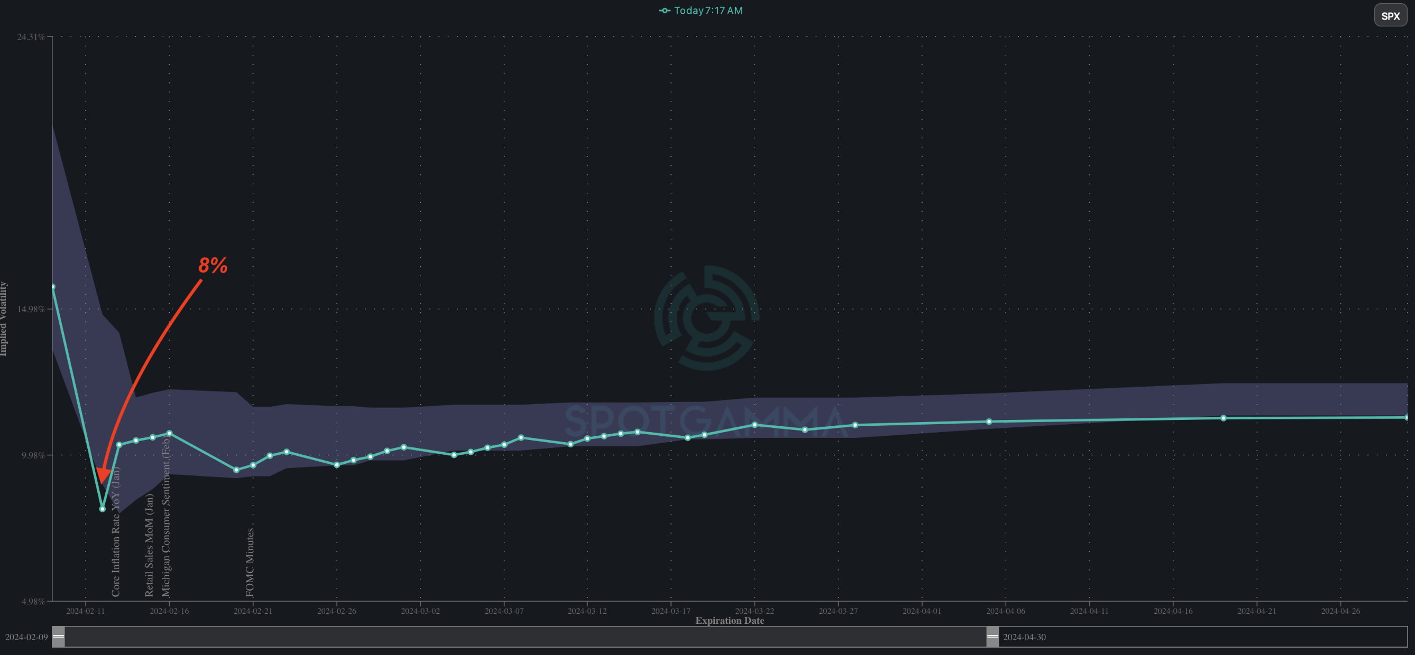Click the SpotGamma circular logo watermark
1415x655 pixels.
pos(706,318)
